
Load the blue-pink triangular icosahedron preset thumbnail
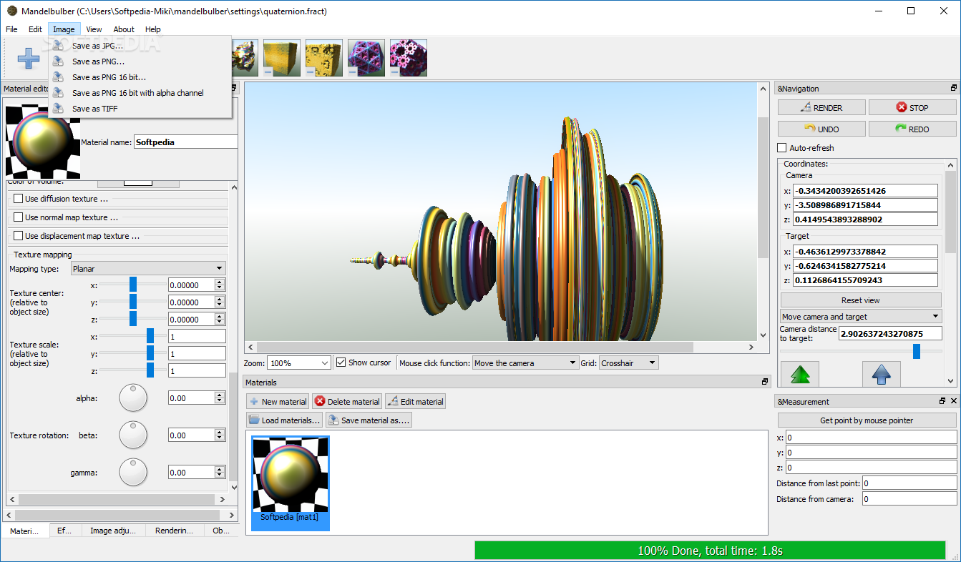366,58
